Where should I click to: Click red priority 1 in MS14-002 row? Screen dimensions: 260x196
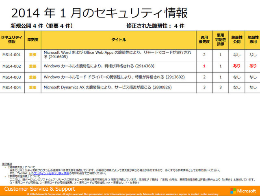click(204, 66)
